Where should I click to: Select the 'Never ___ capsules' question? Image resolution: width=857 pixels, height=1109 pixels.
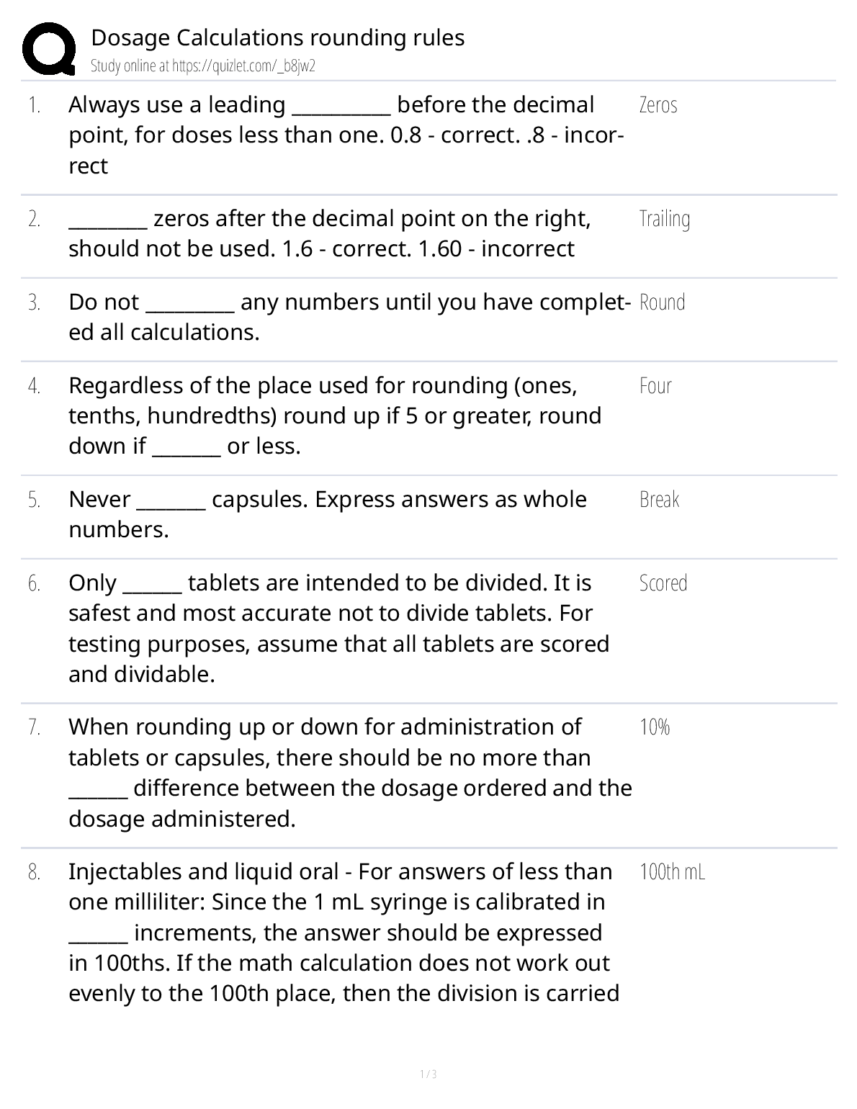(328, 514)
